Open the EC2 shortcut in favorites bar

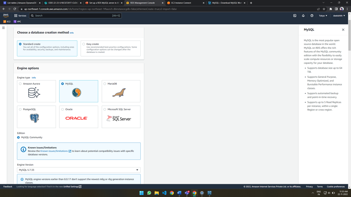pos(7,22)
